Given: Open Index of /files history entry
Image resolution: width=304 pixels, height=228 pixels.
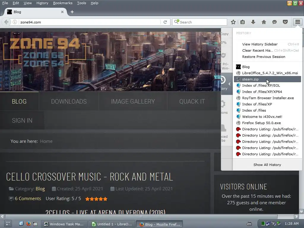Looking at the screenshot, I should pyautogui.click(x=267, y=110).
